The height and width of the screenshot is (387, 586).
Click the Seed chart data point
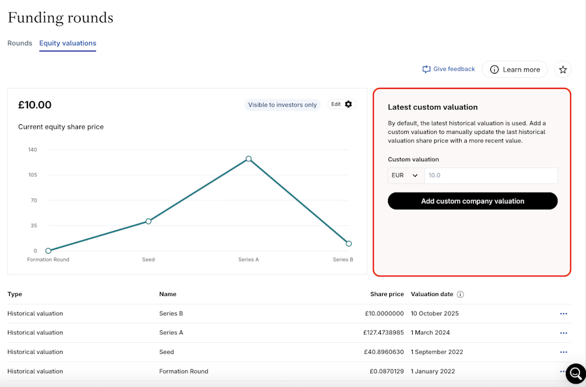[x=148, y=221]
